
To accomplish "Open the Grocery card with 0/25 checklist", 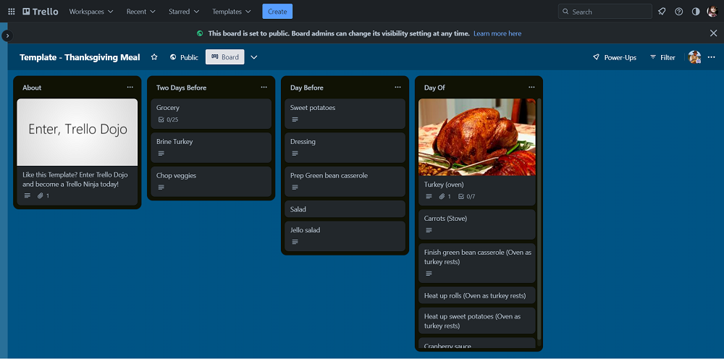I will pos(211,113).
